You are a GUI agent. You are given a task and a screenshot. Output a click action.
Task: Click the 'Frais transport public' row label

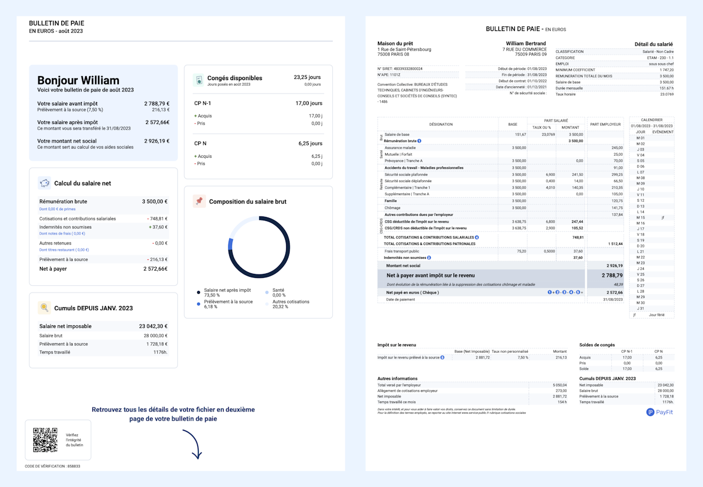click(x=402, y=251)
